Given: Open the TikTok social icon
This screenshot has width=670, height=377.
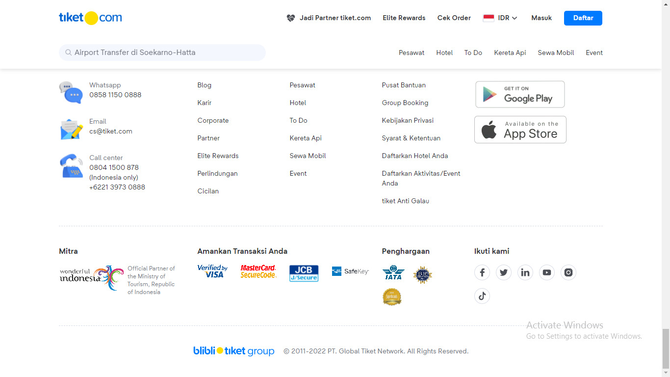Looking at the screenshot, I should coord(482,296).
